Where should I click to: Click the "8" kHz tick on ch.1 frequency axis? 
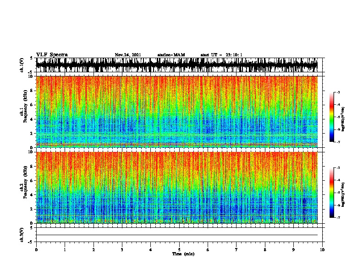click(32, 91)
